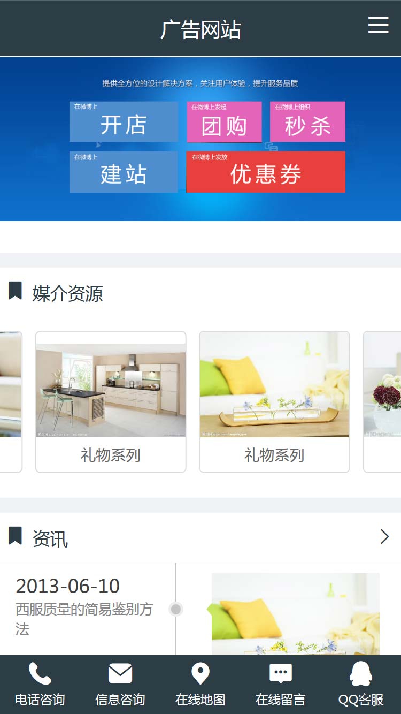Open the yellow pillow 礼物系列 card

pyautogui.click(x=274, y=402)
